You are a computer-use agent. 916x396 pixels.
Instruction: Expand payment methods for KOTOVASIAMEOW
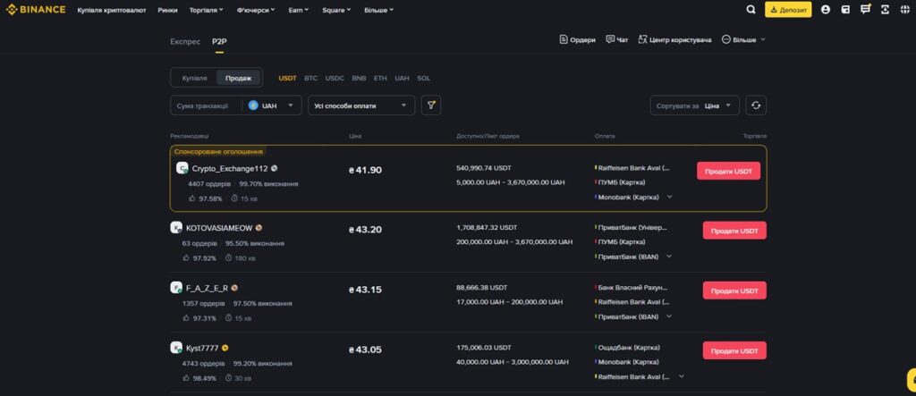pos(669,256)
